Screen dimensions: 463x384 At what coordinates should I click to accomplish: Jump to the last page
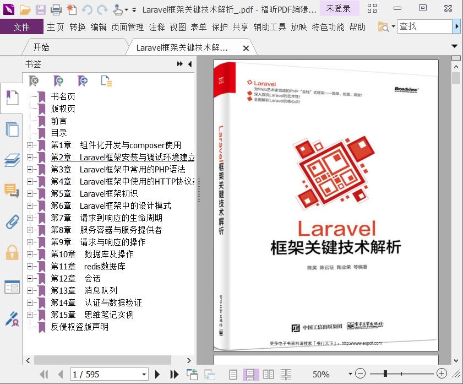(x=174, y=375)
